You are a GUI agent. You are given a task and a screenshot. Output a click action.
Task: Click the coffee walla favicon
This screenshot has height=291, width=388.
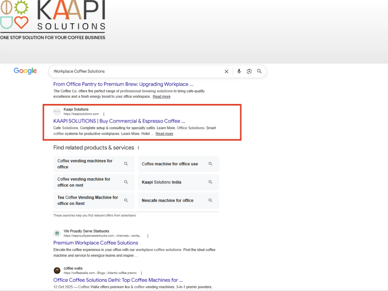[x=57, y=270]
